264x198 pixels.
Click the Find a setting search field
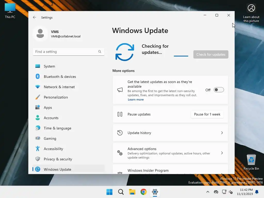click(69, 52)
